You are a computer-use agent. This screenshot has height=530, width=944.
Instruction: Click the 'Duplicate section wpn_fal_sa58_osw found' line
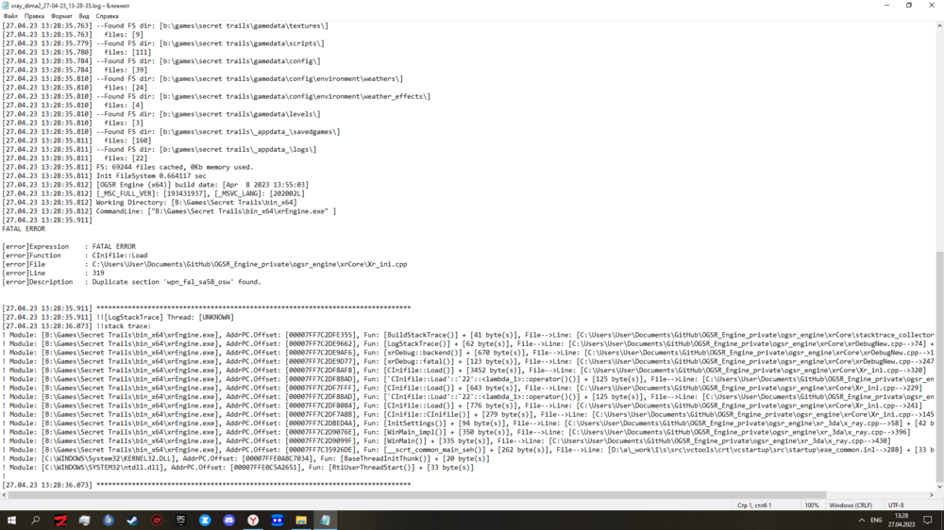132,282
